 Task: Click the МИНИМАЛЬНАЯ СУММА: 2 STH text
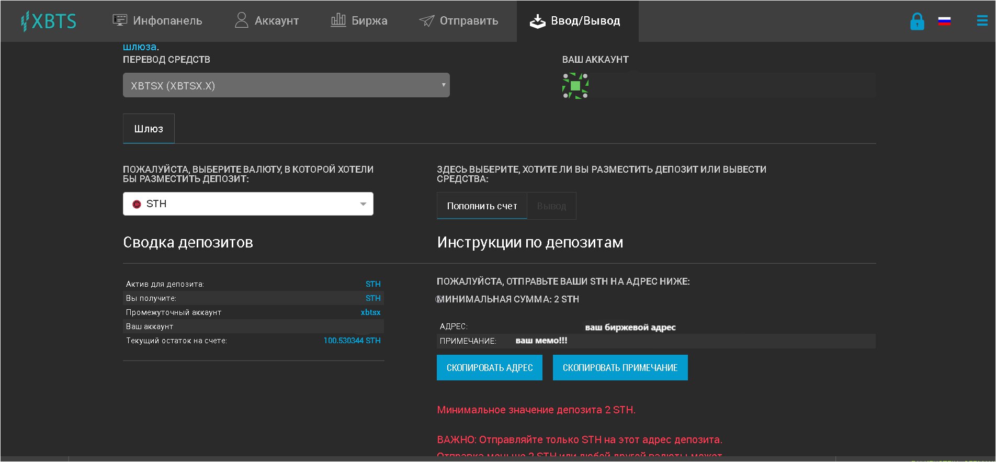[x=508, y=299]
